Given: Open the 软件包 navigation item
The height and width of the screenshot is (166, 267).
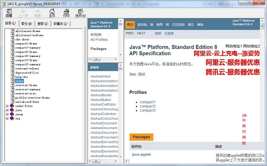Looking at the screenshot, I should pyautogui.click(x=142, y=24).
